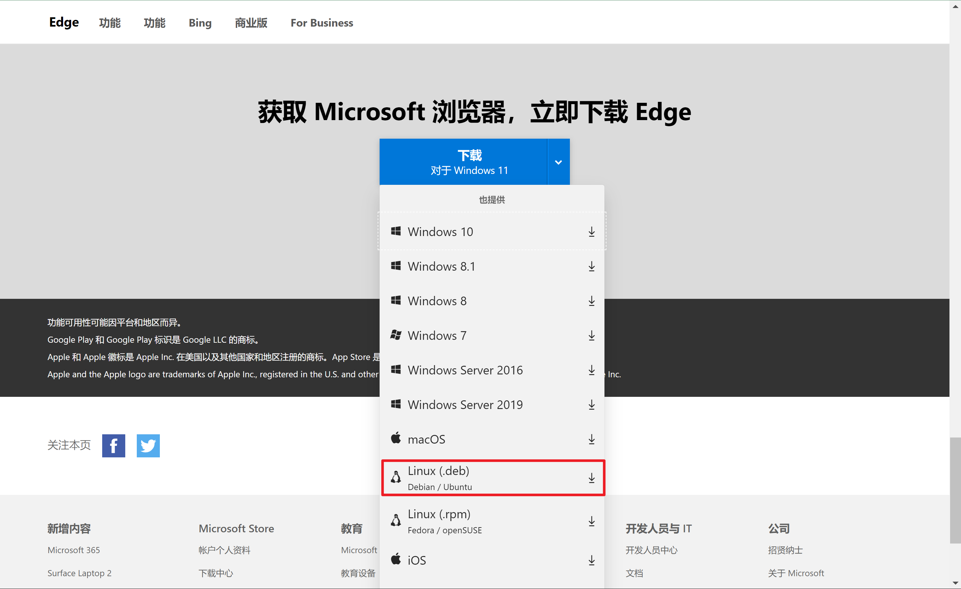Click the Linux penguin icon for .deb
The height and width of the screenshot is (589, 961).
(x=396, y=477)
